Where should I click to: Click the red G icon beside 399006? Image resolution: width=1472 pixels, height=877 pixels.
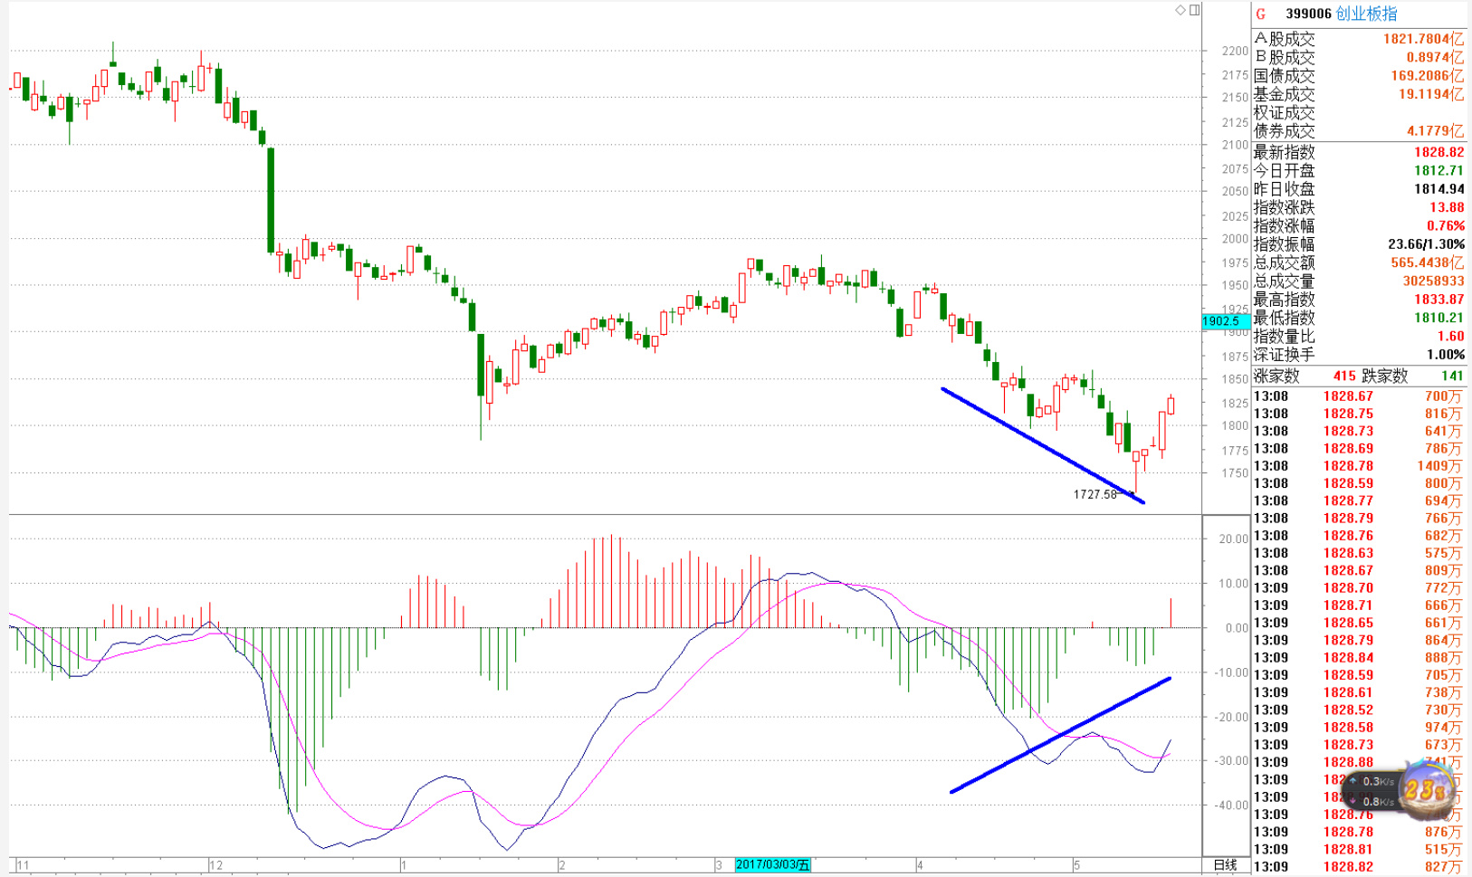click(1261, 14)
